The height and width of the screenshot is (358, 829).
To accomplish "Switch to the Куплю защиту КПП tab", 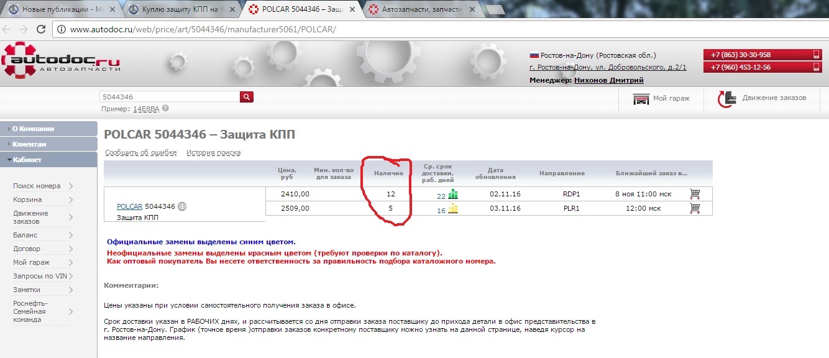I will (181, 10).
